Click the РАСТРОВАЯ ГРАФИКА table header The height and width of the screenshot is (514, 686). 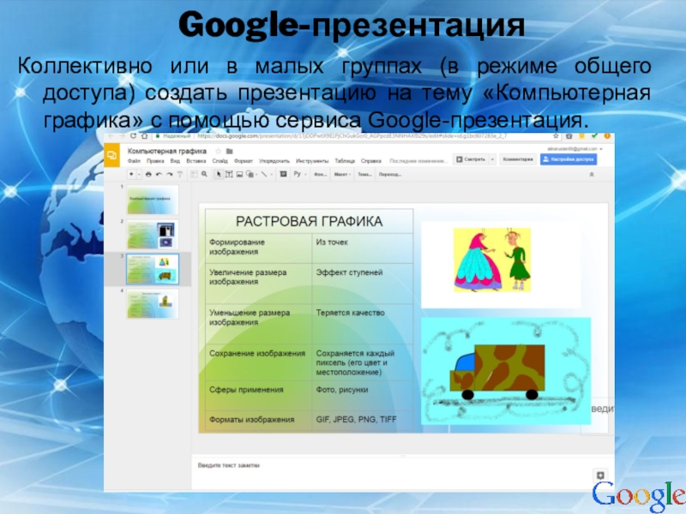310,221
